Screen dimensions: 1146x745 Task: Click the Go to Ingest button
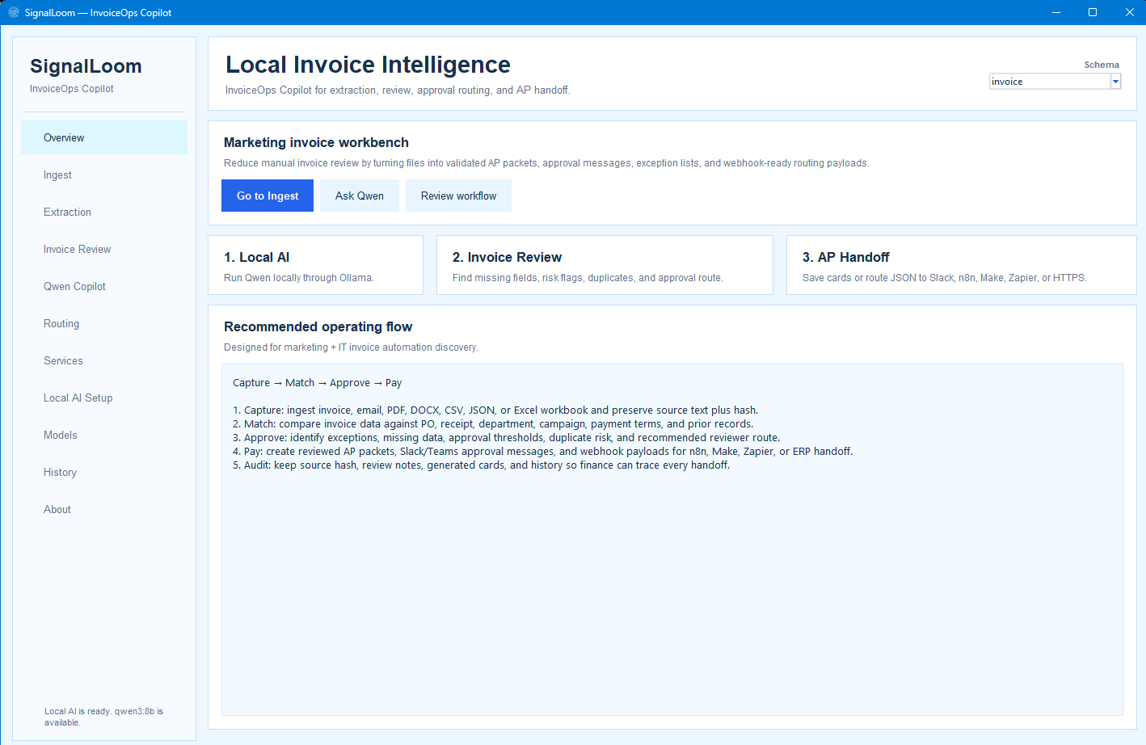[x=268, y=196]
